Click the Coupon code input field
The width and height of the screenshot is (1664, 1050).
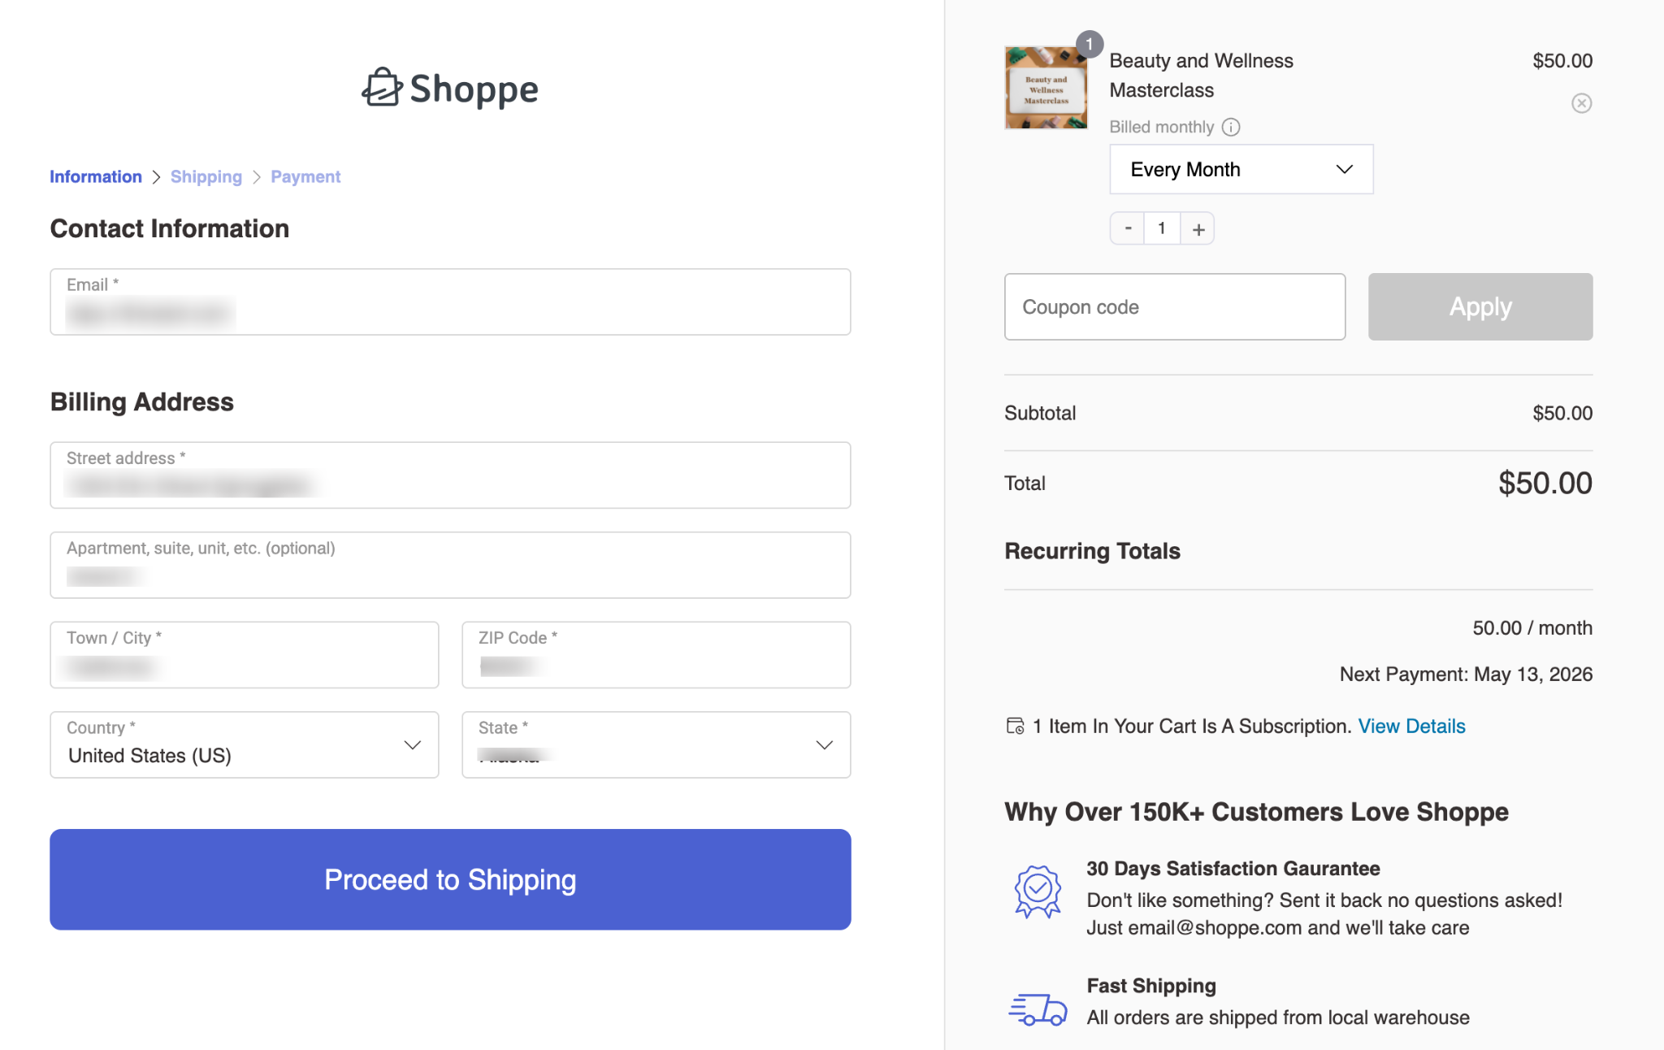pyautogui.click(x=1174, y=306)
